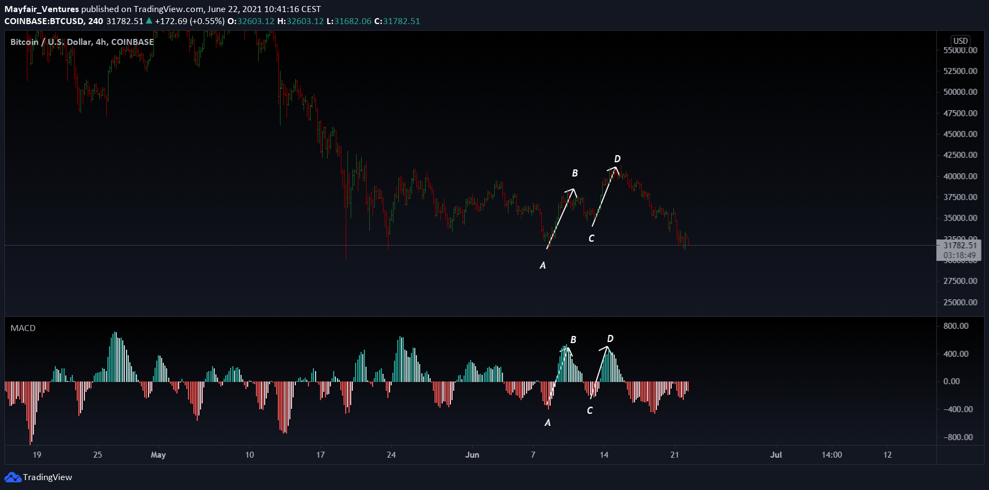The width and height of the screenshot is (989, 490).
Task: Click the 17 date label on the time axis
Action: point(321,455)
